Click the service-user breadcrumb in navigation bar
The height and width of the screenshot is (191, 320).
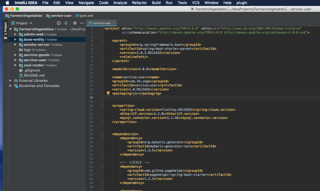click(61, 16)
